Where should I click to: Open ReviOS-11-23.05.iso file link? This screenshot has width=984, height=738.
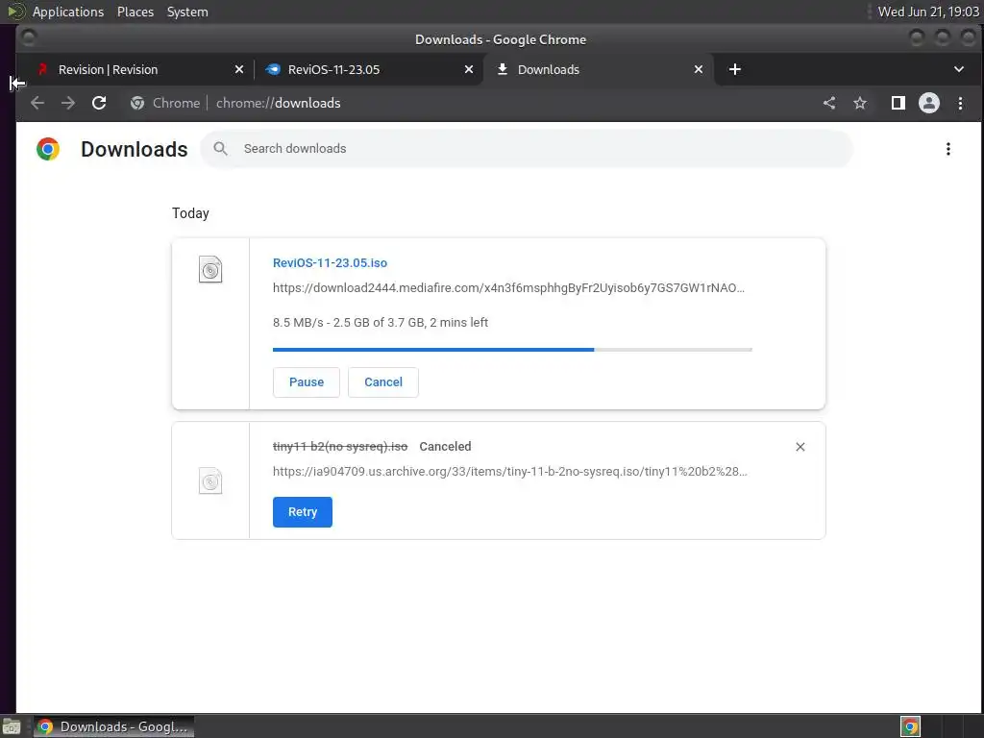[331, 263]
